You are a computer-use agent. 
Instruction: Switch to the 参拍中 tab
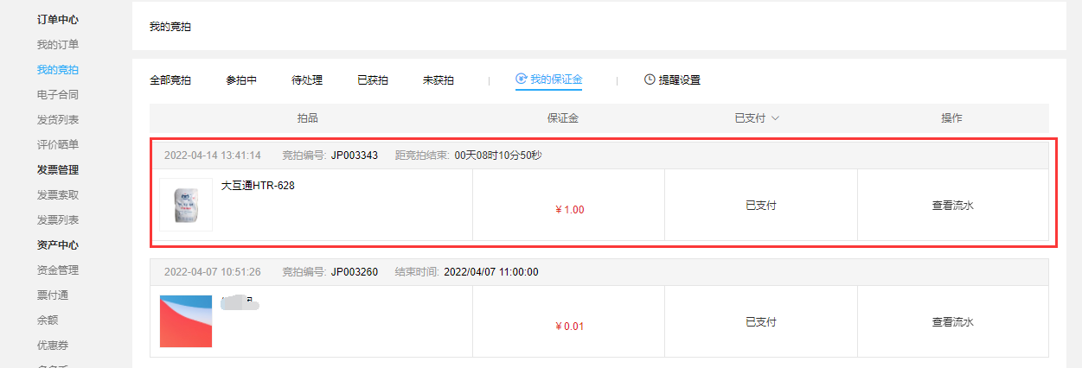click(241, 80)
